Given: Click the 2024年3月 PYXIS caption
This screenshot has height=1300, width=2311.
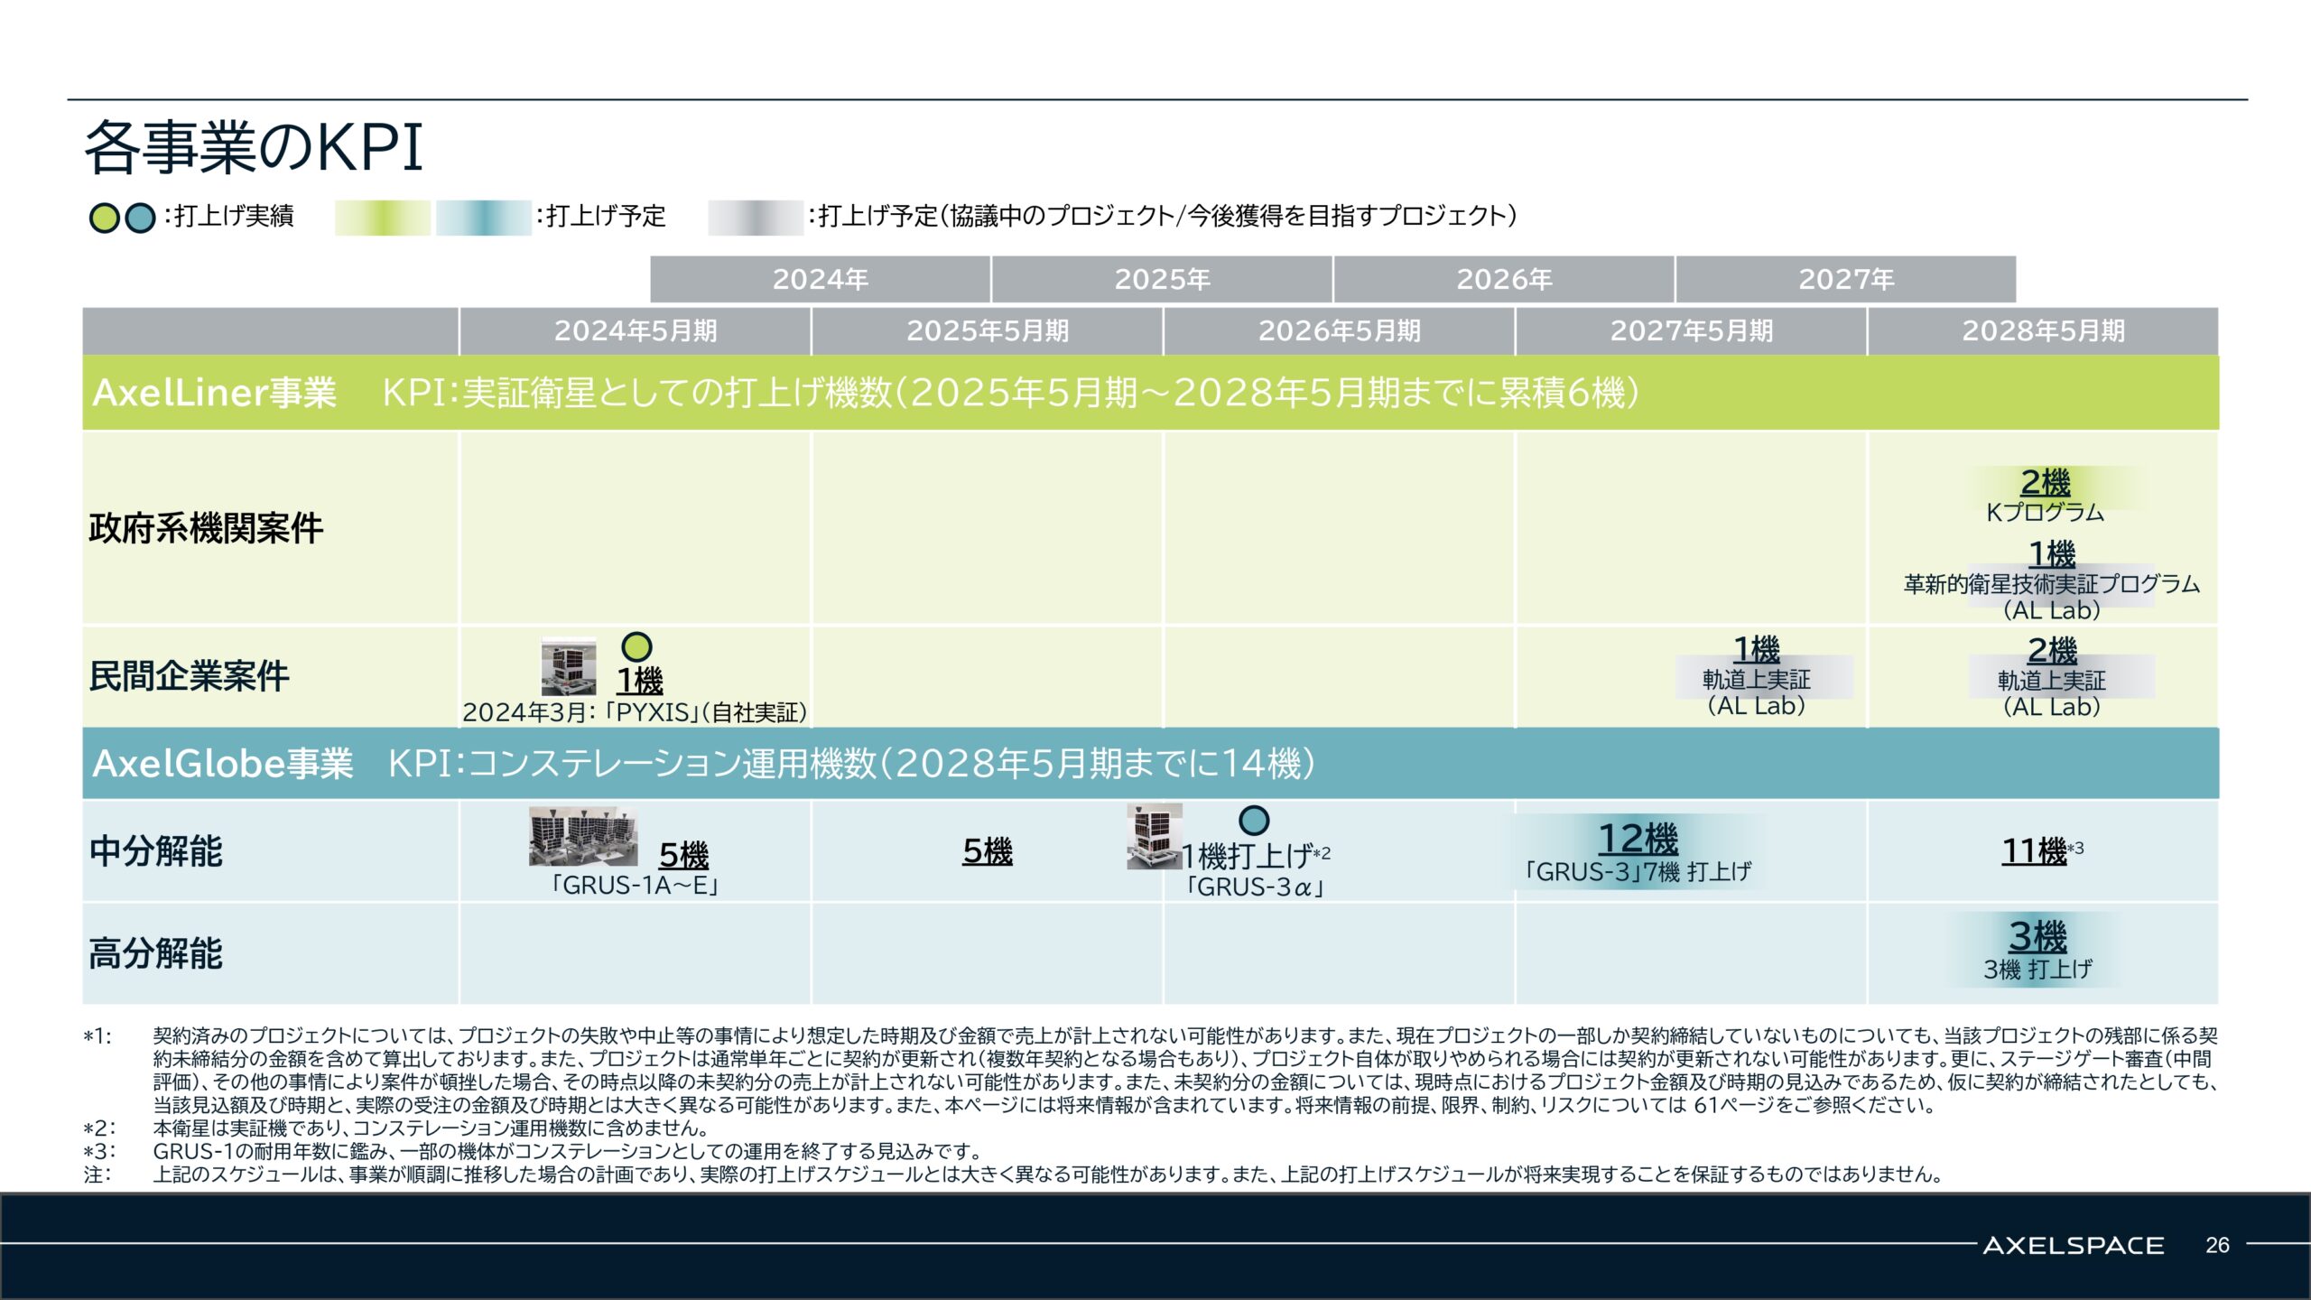Looking at the screenshot, I should coord(635,712).
